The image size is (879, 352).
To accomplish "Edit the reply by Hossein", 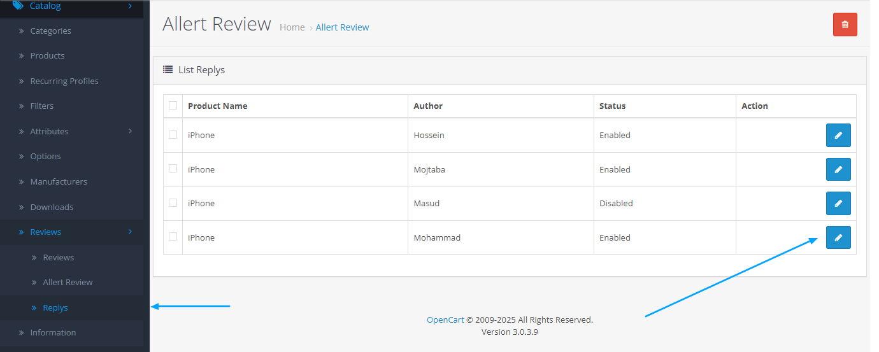I will [x=838, y=136].
